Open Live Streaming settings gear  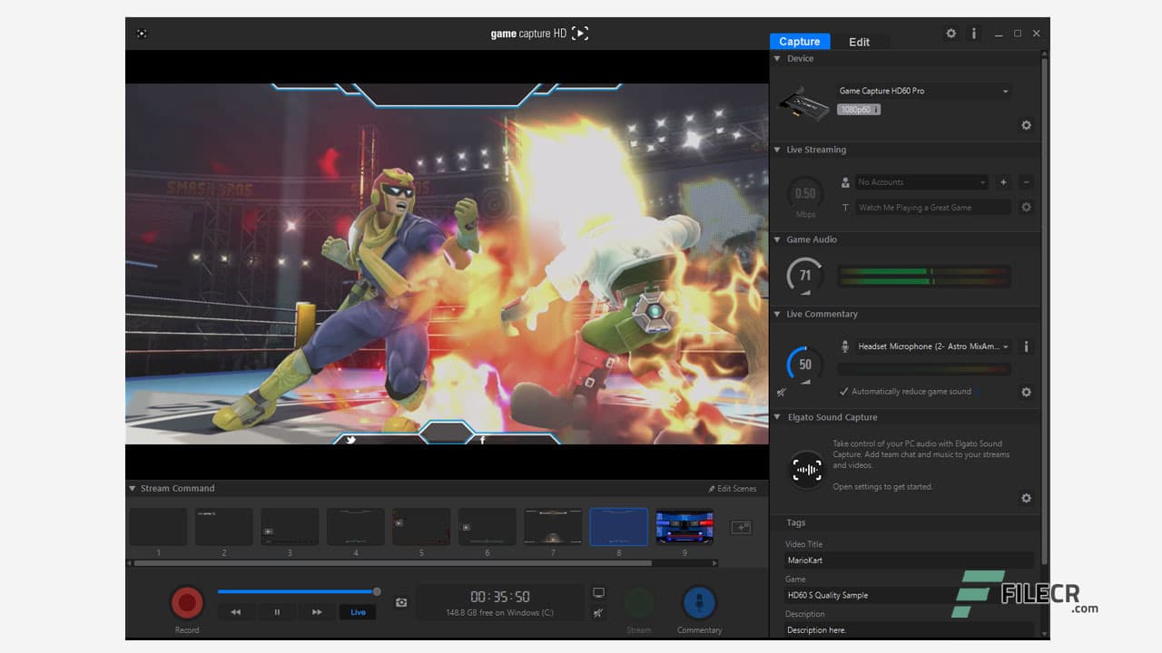pos(1026,207)
